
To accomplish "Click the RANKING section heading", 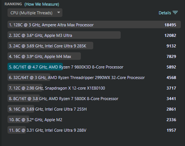I will click(x=13, y=4).
